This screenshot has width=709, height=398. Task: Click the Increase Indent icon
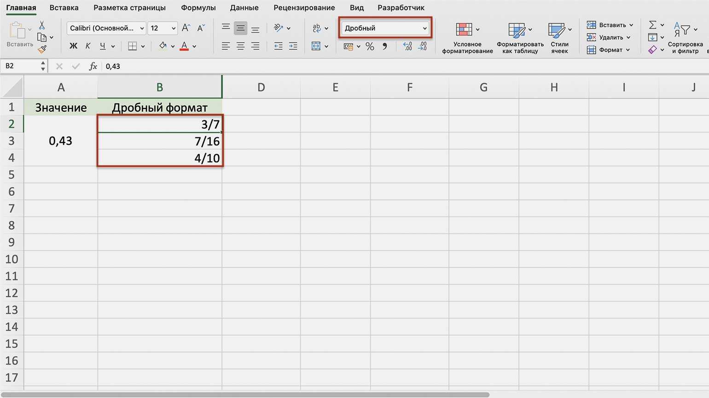coord(293,46)
